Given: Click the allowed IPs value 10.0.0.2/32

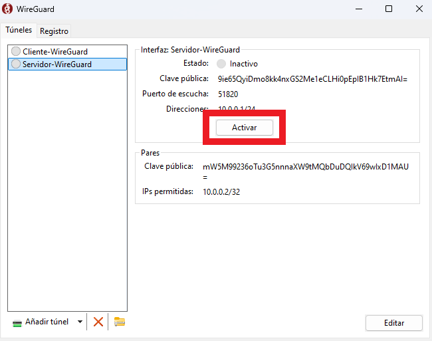Looking at the screenshot, I should 221,192.
